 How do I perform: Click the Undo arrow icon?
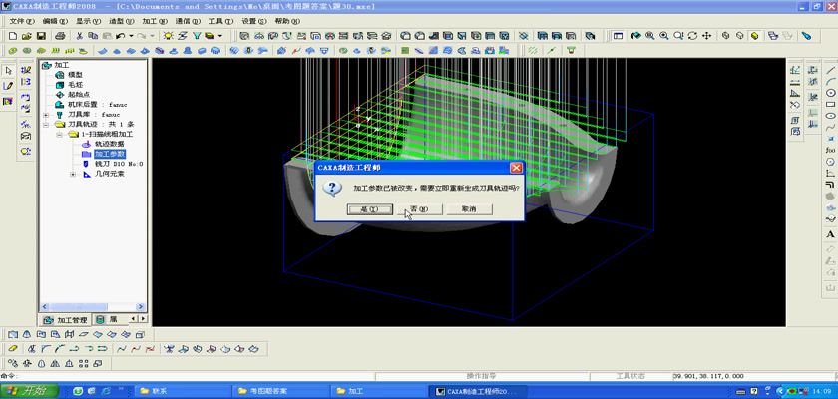pos(121,36)
